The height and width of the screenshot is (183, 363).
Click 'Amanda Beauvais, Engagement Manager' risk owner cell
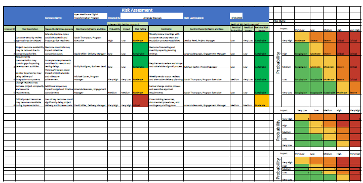pos(91,88)
